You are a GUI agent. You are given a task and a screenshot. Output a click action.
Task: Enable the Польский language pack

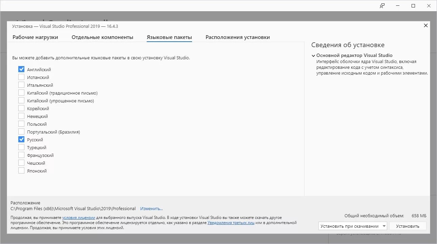click(x=21, y=124)
